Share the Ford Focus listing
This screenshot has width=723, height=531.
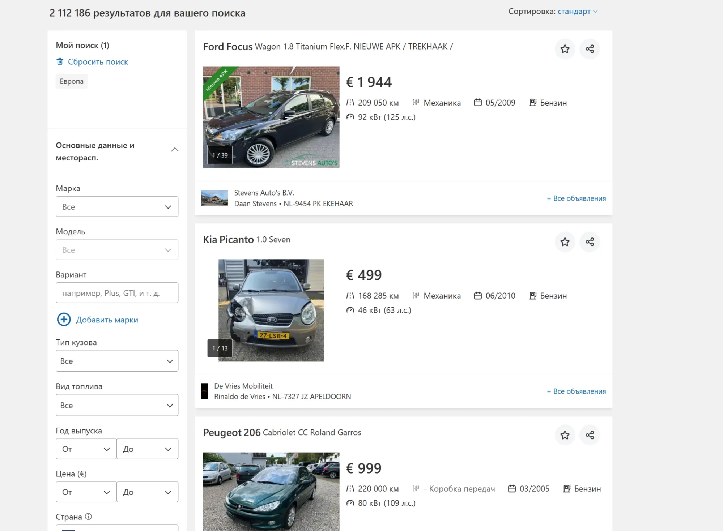590,49
